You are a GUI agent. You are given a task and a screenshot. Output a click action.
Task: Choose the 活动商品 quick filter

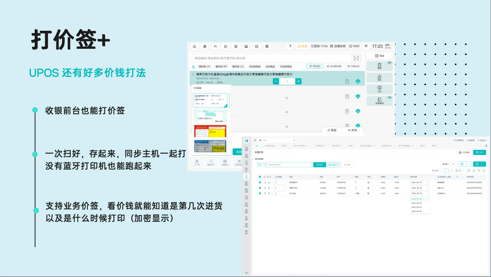pyautogui.click(x=270, y=67)
